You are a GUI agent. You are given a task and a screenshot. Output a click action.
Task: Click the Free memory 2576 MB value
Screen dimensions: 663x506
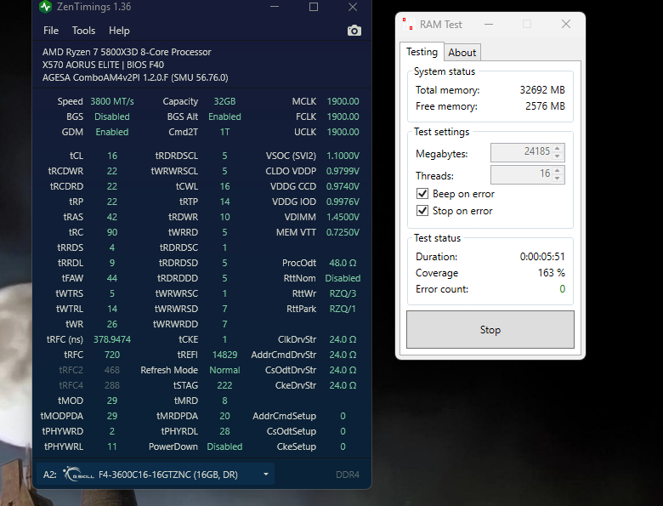pyautogui.click(x=545, y=106)
